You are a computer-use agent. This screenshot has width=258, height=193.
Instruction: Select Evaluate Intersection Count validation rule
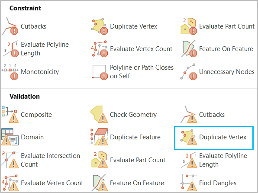pyautogui.click(x=41, y=160)
